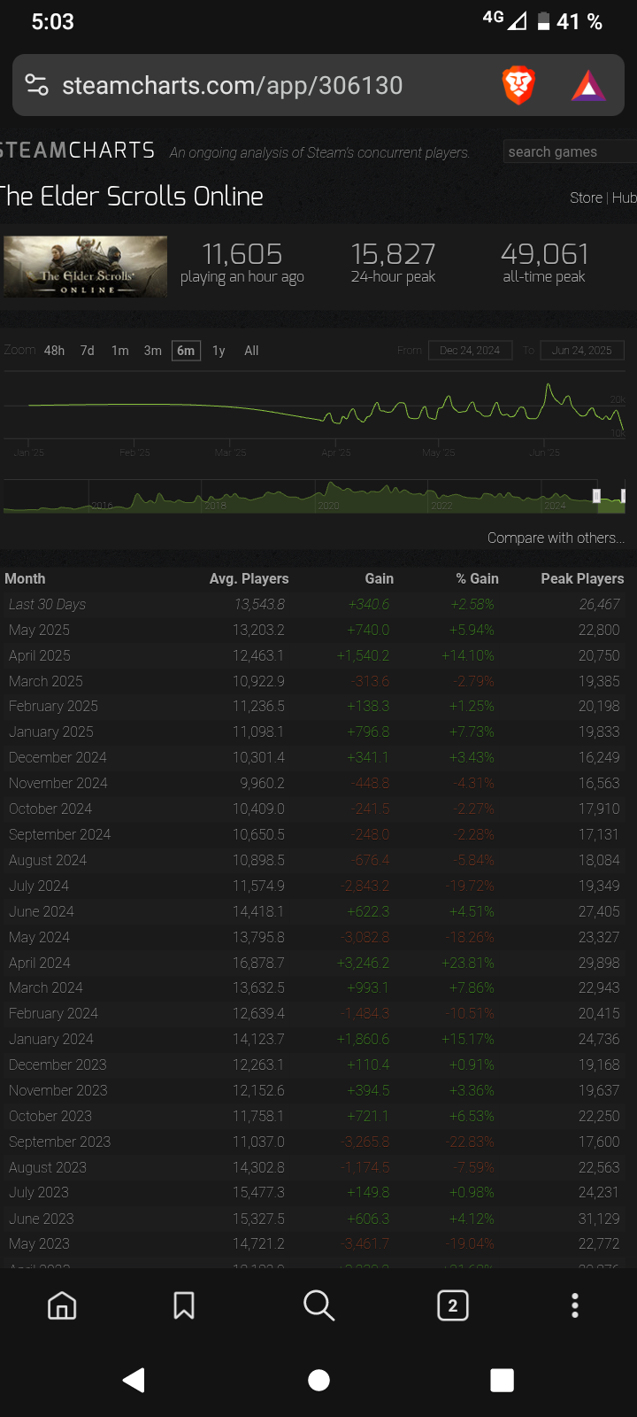Open the STEAMCHARTS site logo

[78, 151]
